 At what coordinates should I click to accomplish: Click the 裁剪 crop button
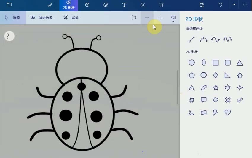[x=71, y=18]
